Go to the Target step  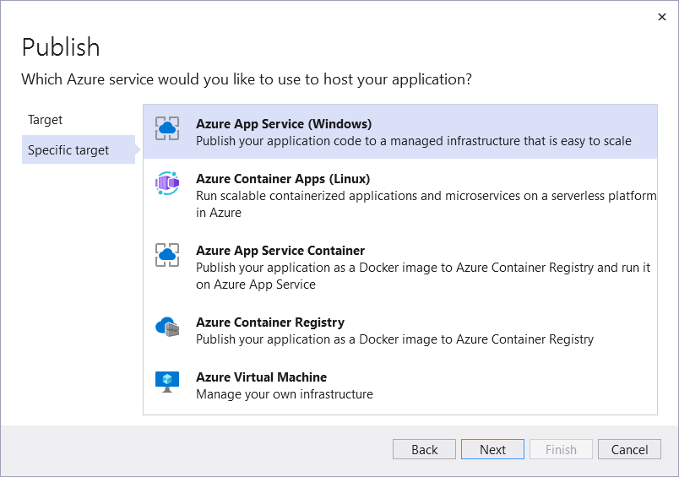pyautogui.click(x=45, y=120)
